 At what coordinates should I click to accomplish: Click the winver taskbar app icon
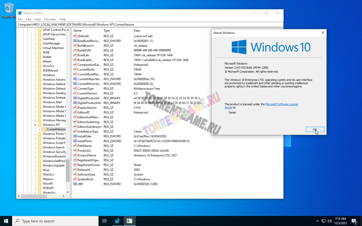129,221
